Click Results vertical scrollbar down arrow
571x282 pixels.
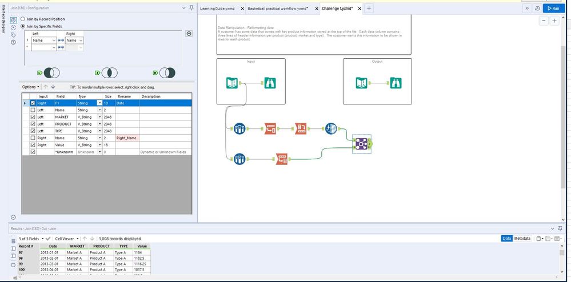pyautogui.click(x=563, y=272)
